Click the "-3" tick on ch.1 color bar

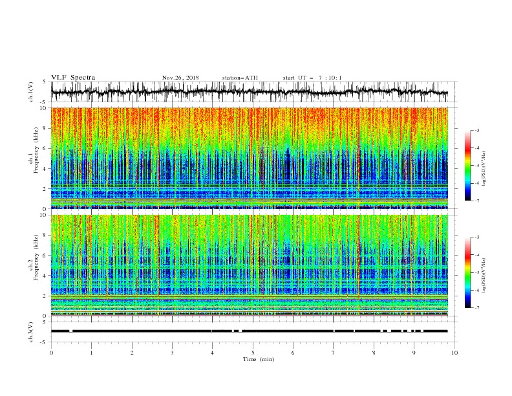tap(477, 130)
